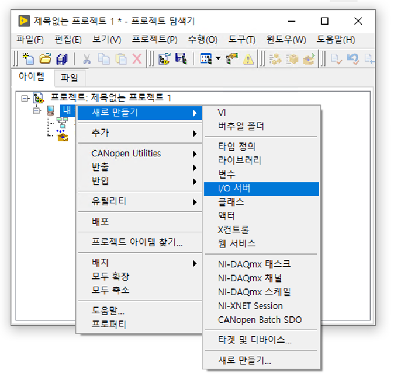The image size is (394, 380).
Task: Expand the 반출 submenu
Action: pyautogui.click(x=140, y=167)
